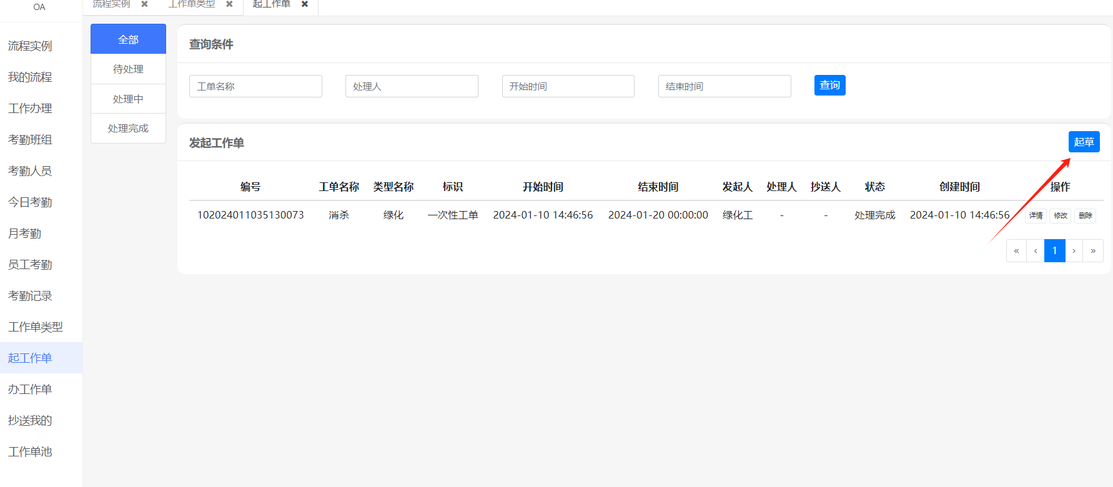Open 详情 for the work order row
1113x487 pixels.
[1036, 215]
